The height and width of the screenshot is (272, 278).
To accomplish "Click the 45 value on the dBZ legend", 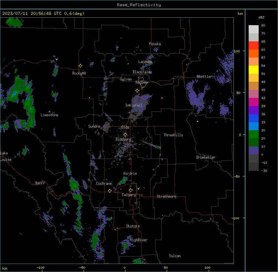I will point(263,90).
